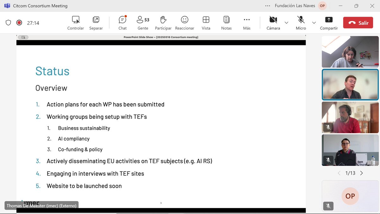The image size is (380, 214).
Task: Click the Separar pop-out icon
Action: pos(96,20)
